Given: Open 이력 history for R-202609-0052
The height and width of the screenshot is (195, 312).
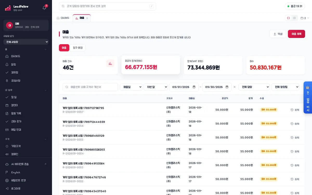Looking at the screenshot, I should (295, 179).
